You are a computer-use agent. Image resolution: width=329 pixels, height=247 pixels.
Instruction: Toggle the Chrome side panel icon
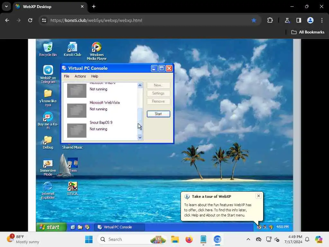(298, 20)
